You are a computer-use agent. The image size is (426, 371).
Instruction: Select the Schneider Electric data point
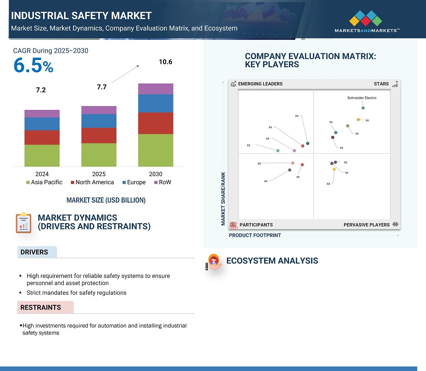pyautogui.click(x=363, y=108)
